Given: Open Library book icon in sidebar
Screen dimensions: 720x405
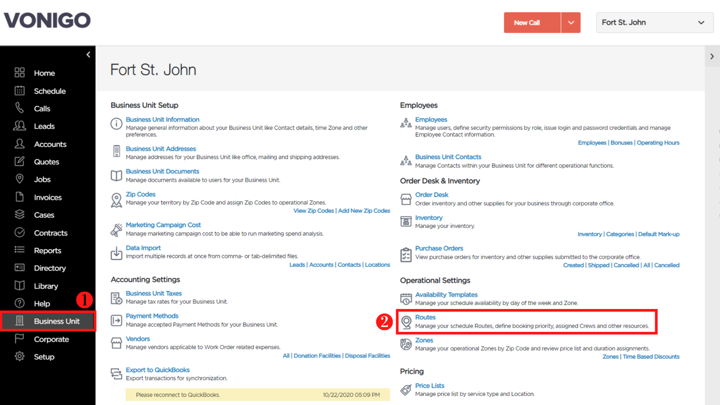Looking at the screenshot, I should point(19,285).
